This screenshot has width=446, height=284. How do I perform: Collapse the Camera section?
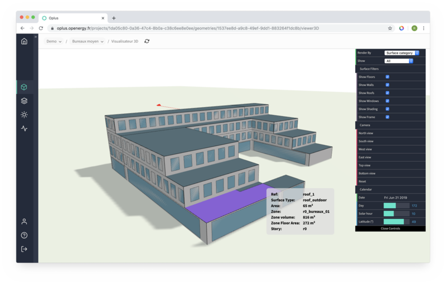click(x=390, y=125)
